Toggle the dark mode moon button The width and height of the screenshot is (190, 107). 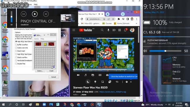(88, 82)
